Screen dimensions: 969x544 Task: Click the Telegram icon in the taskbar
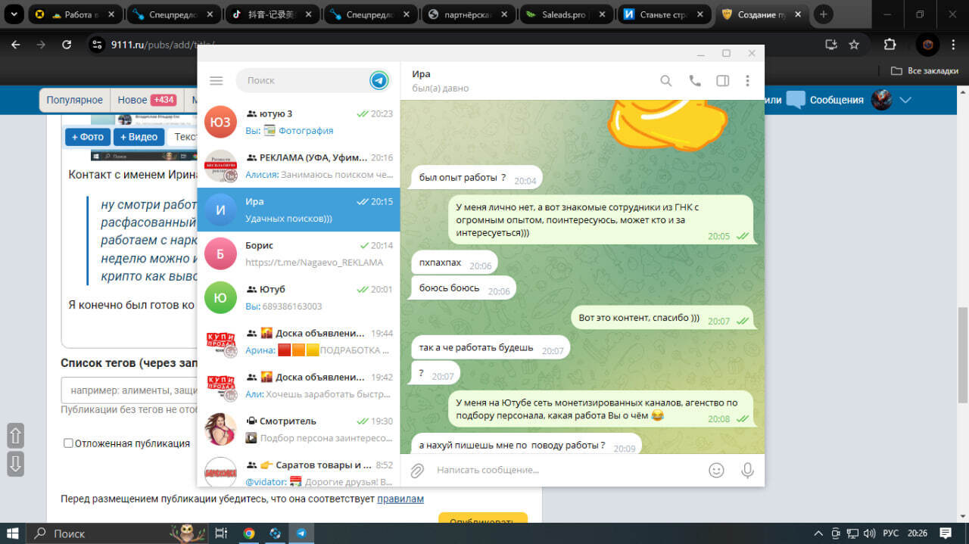pos(301,533)
